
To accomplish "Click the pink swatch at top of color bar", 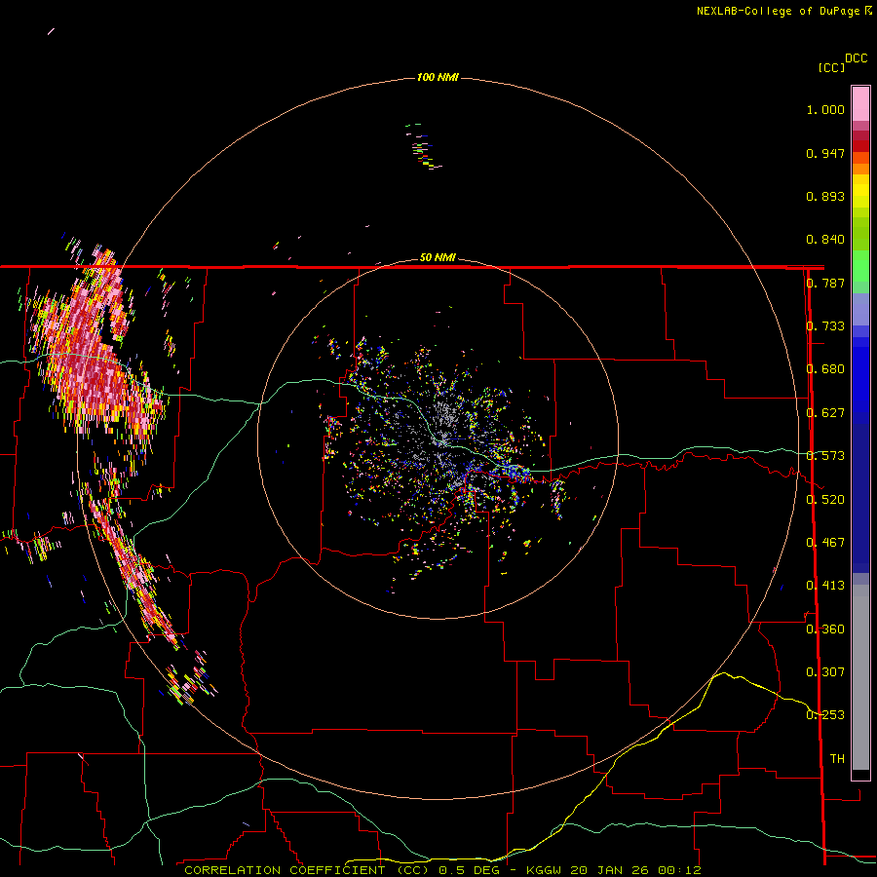I will (x=860, y=103).
